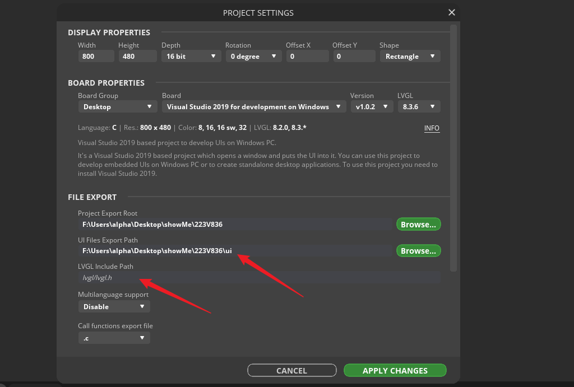Expand the Board Group dropdown
Image resolution: width=574 pixels, height=387 pixels.
(117, 106)
